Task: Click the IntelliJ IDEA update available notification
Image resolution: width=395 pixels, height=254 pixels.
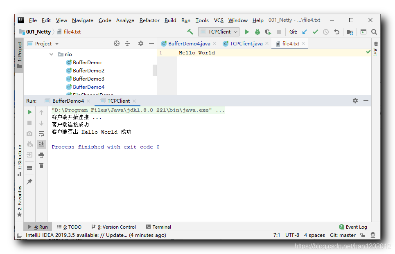Action: [96, 235]
